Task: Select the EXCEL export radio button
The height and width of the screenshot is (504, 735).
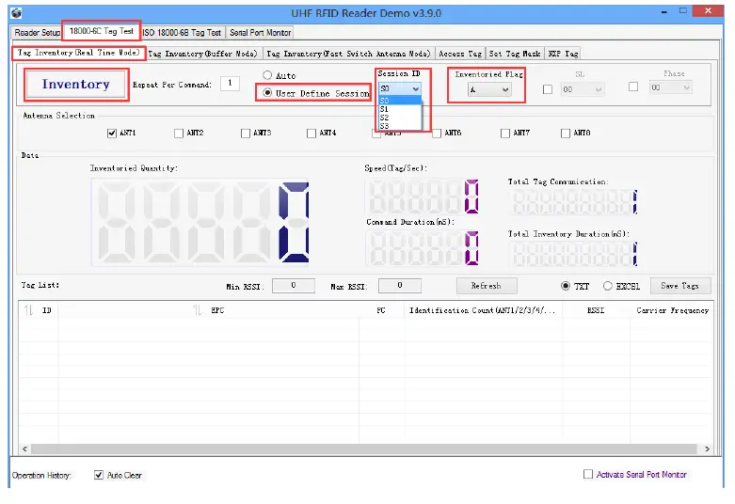Action: point(608,286)
